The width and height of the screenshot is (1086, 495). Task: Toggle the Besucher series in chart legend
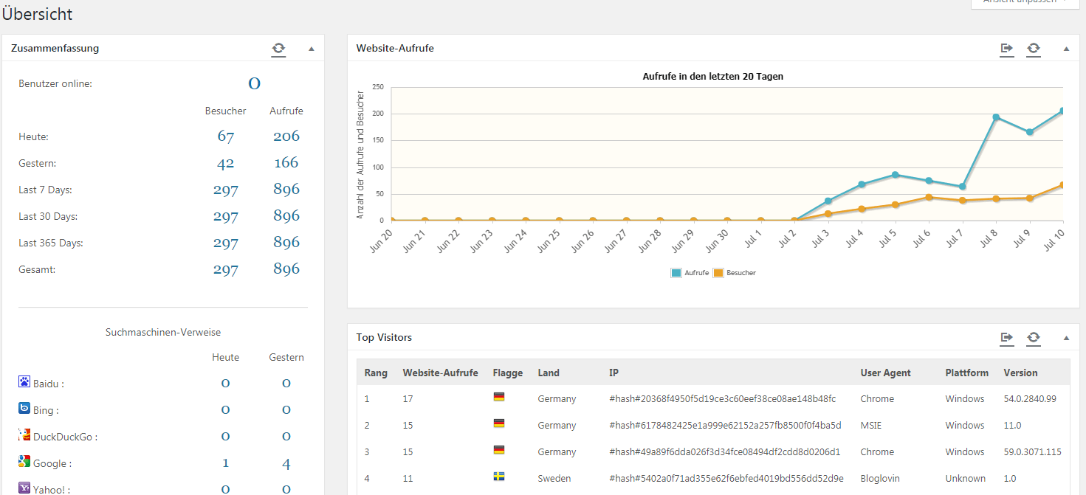[x=735, y=273]
